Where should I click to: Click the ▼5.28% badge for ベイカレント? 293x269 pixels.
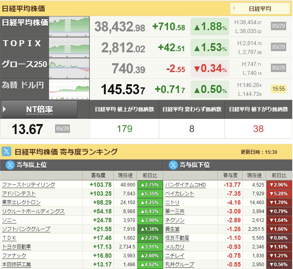[x=279, y=194]
